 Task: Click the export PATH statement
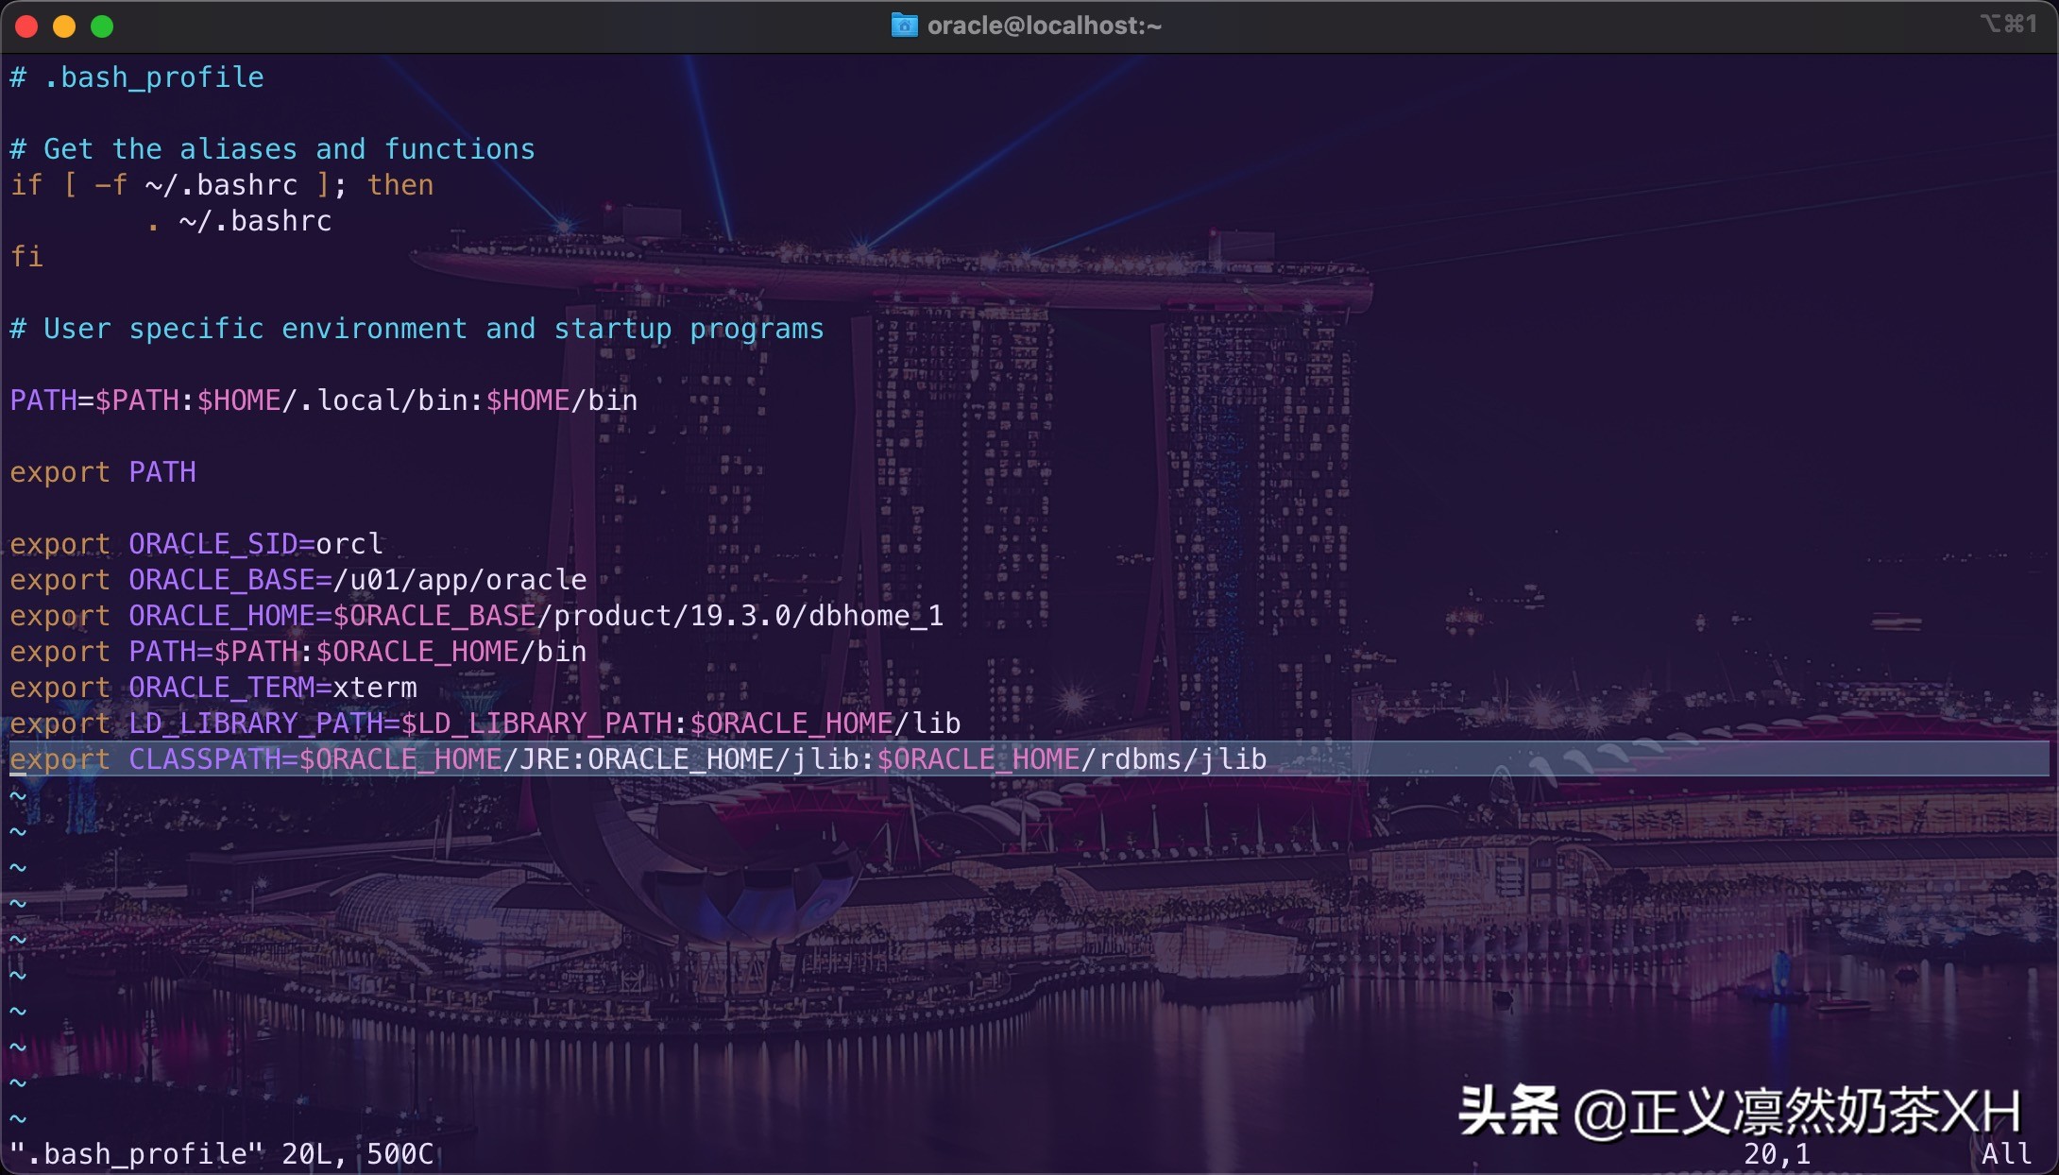103,472
